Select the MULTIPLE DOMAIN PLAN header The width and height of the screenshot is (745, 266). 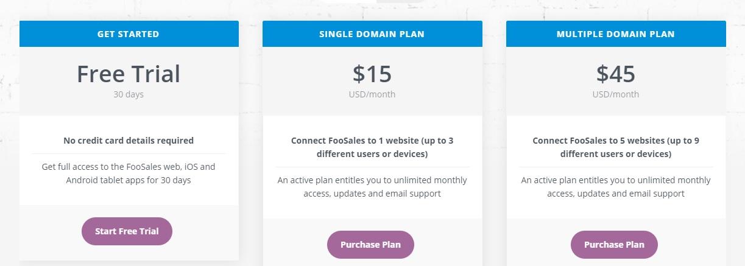click(x=616, y=34)
